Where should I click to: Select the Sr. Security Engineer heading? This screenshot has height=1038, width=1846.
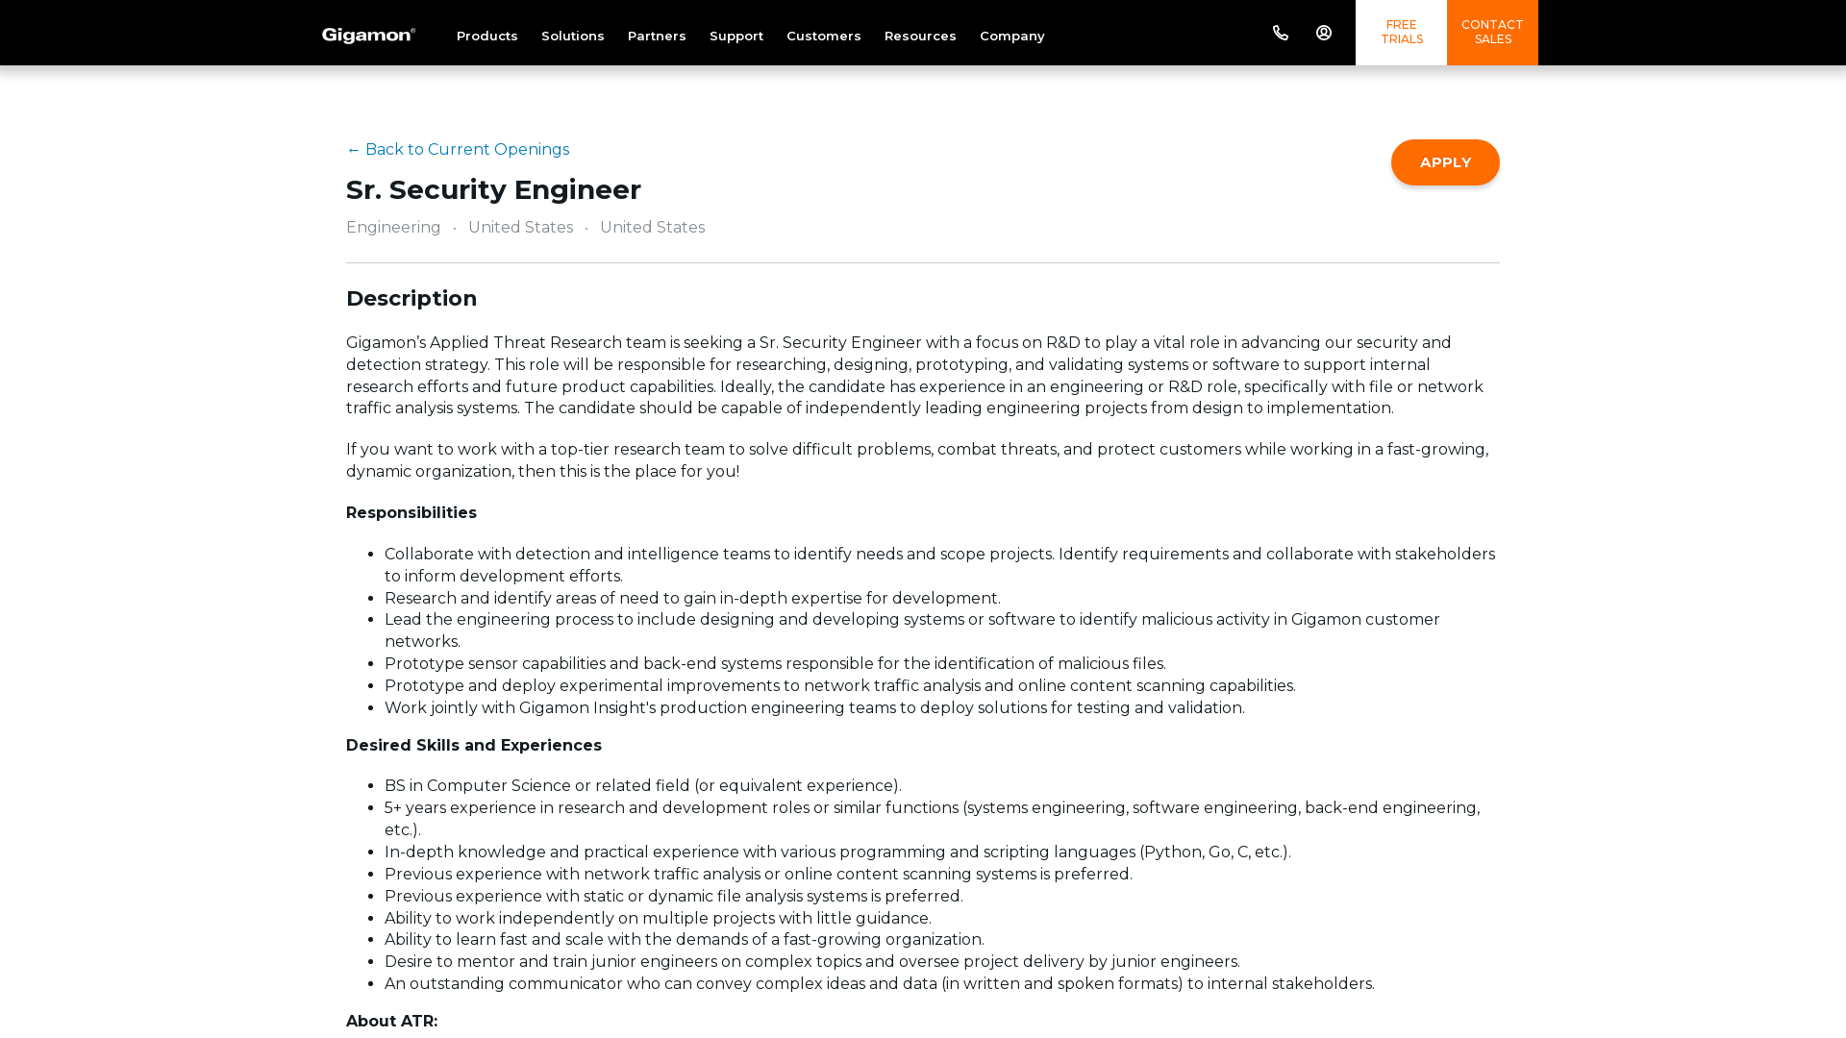493,189
